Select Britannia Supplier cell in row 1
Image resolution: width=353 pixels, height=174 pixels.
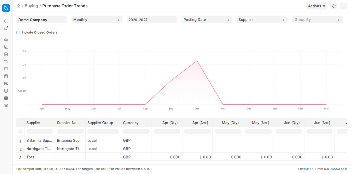(x=40, y=141)
